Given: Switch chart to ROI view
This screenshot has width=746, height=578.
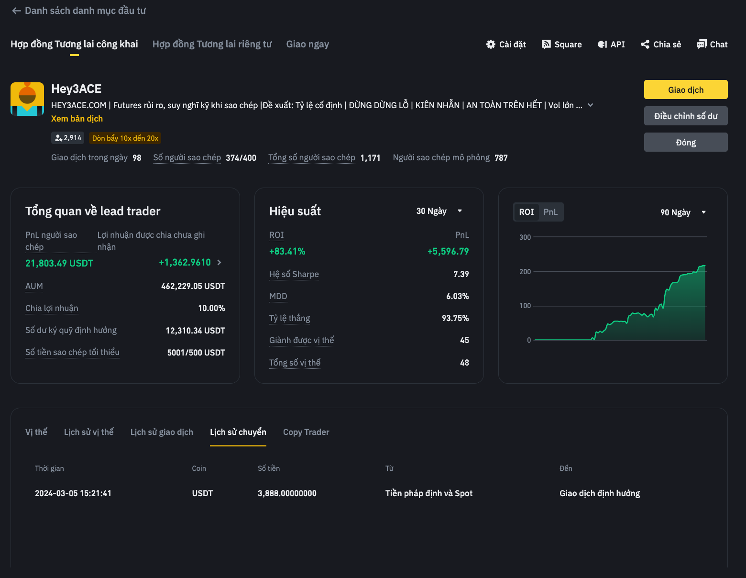Looking at the screenshot, I should [526, 212].
